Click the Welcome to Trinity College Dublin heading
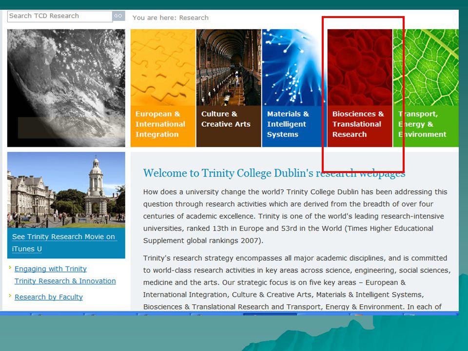468x351 pixels. tap(274, 173)
